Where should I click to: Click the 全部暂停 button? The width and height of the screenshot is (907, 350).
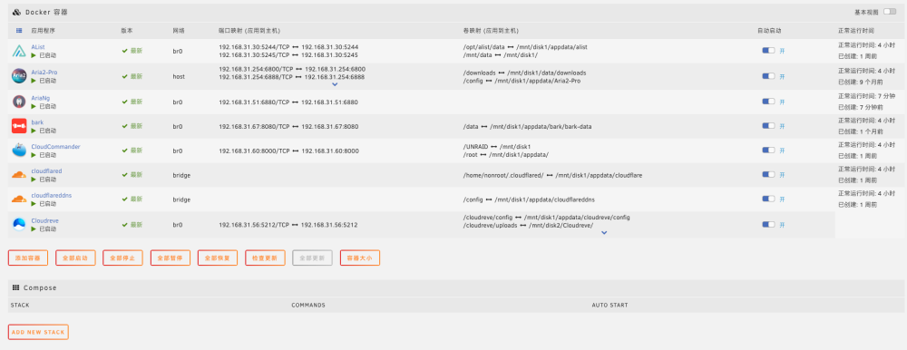171,258
